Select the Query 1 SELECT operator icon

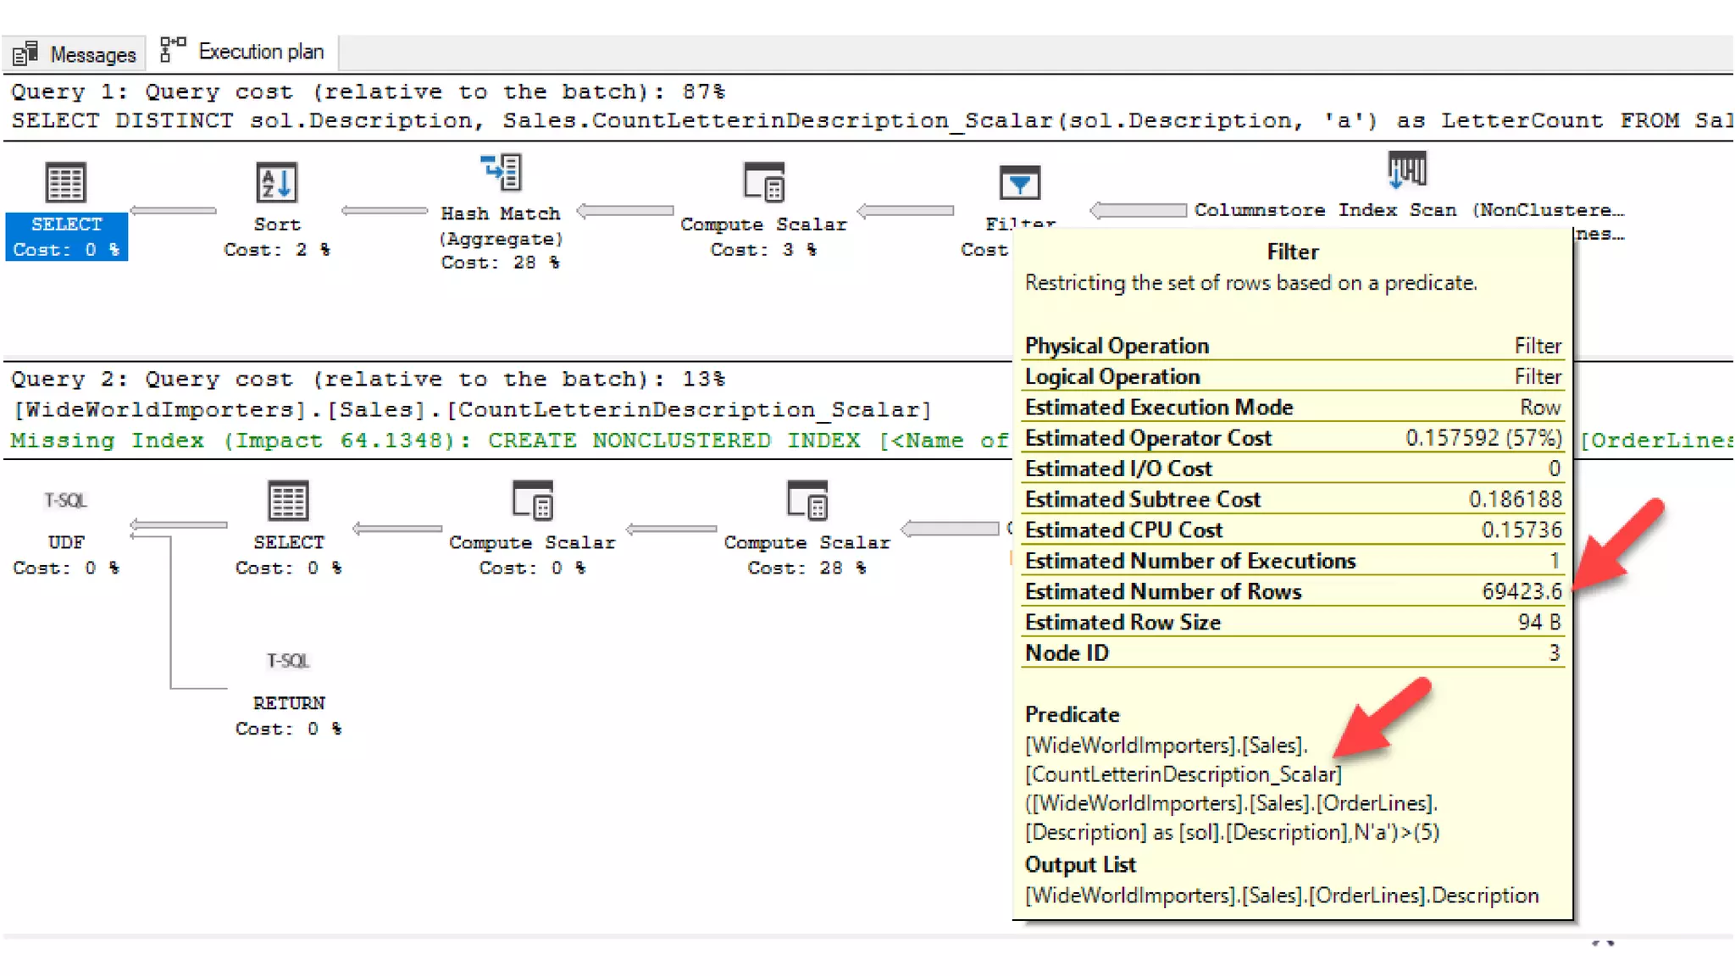point(66,182)
